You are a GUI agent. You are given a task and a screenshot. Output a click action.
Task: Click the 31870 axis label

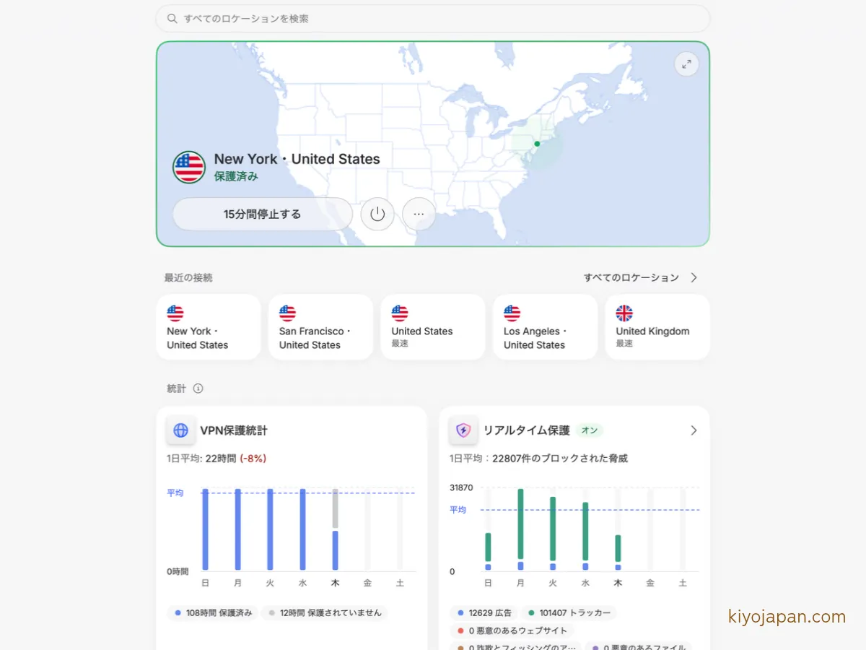(x=461, y=487)
